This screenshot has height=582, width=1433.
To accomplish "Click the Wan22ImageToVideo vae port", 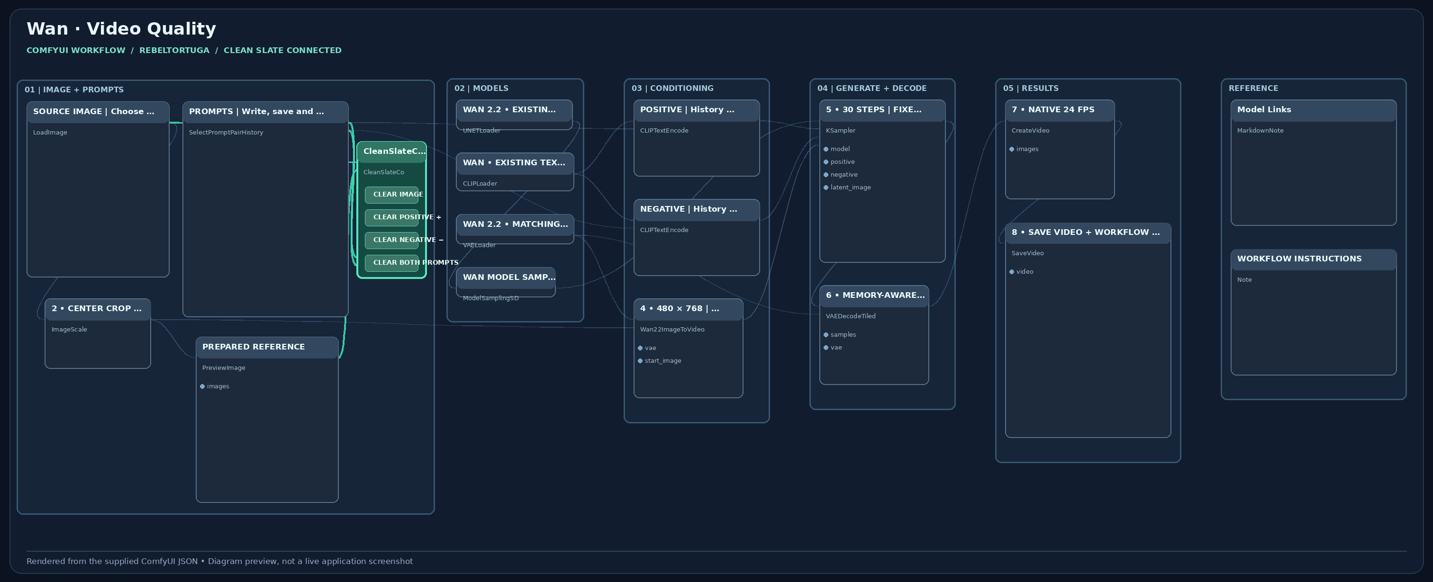I will pos(640,348).
